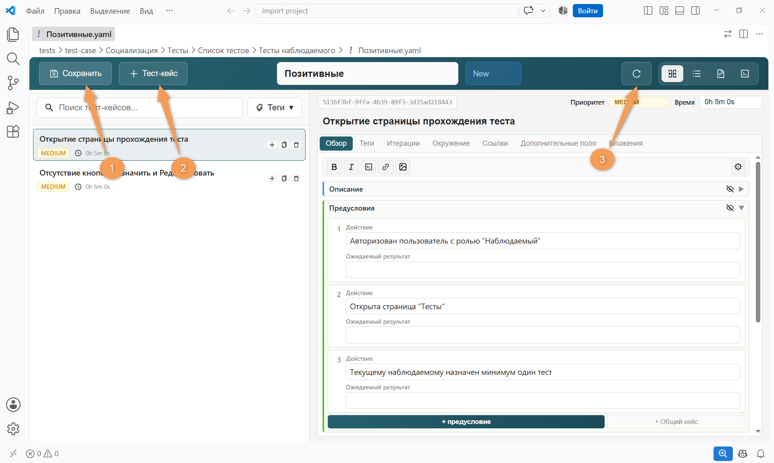Open editor settings gear icon
This screenshot has width=774, height=463.
[x=738, y=167]
